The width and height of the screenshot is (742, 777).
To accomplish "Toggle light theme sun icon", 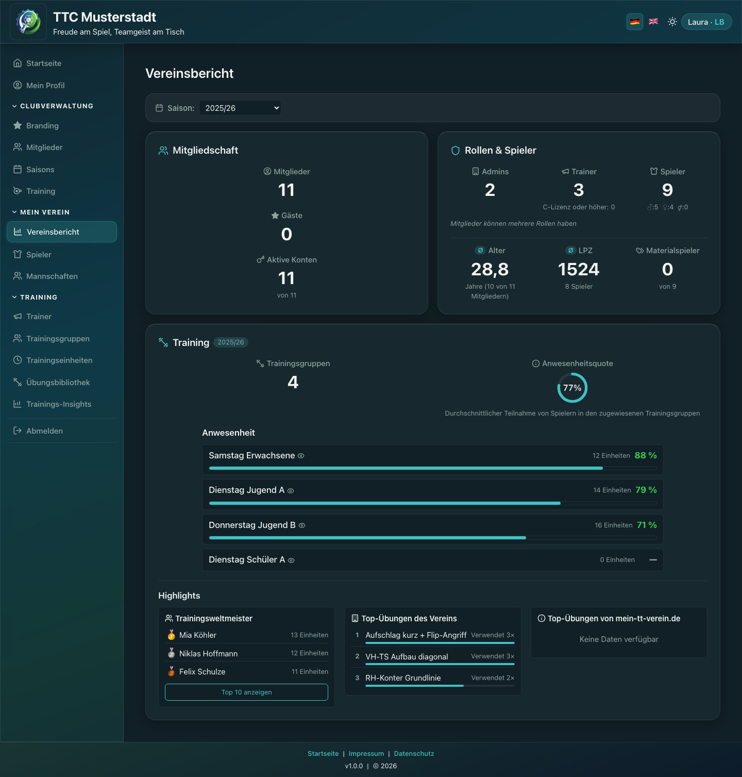I will pos(672,22).
